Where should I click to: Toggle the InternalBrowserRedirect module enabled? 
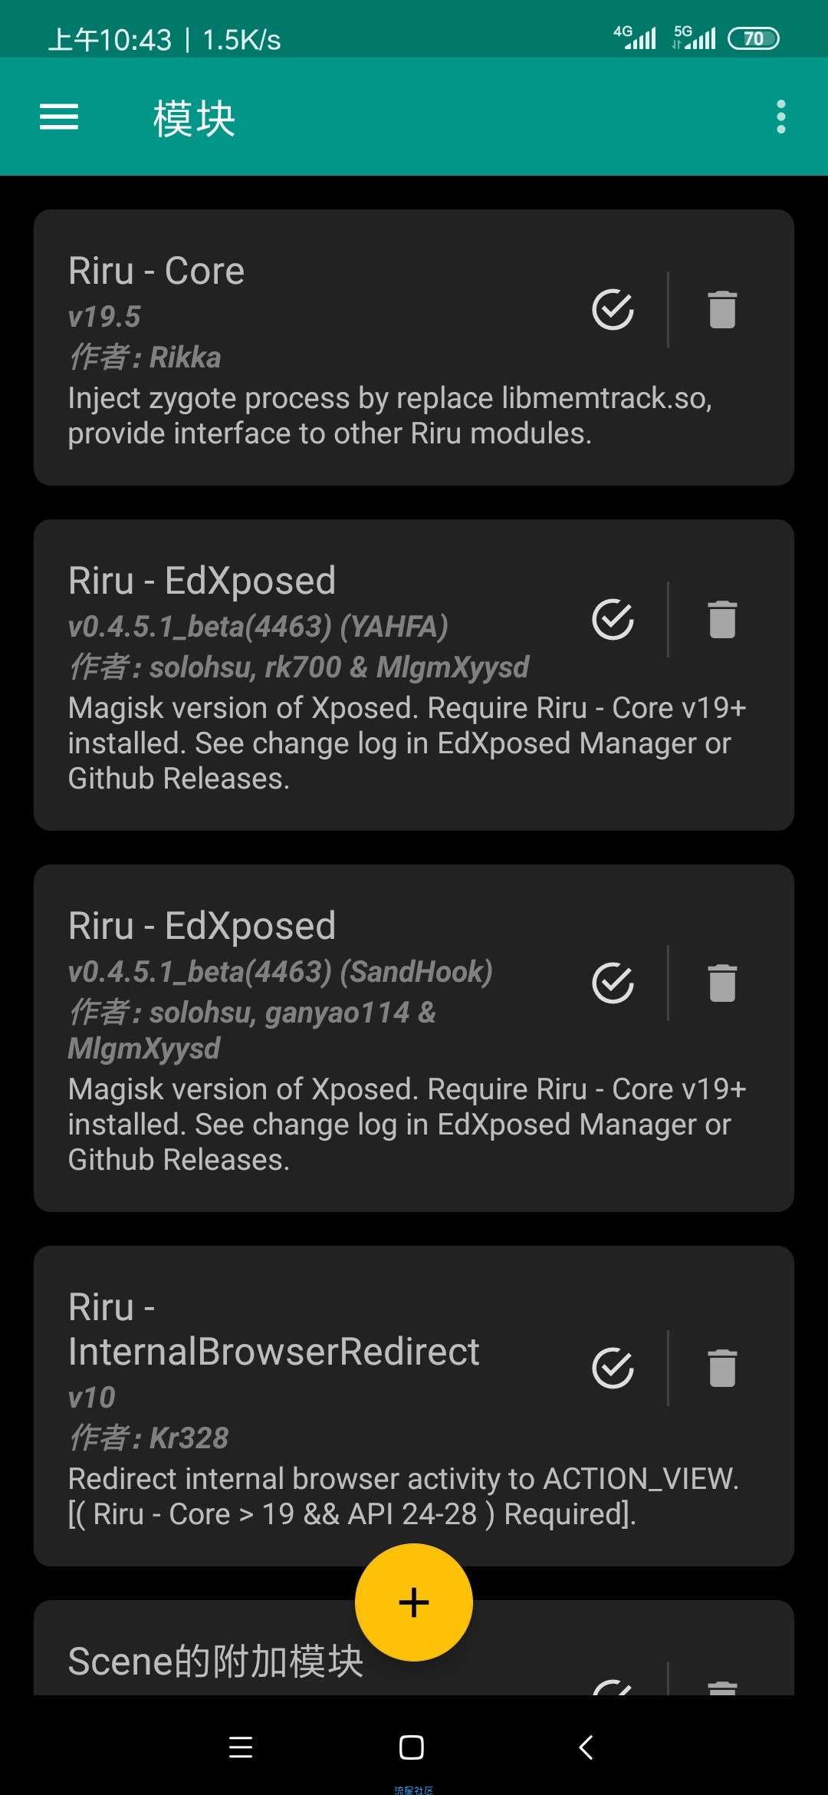click(x=613, y=1368)
